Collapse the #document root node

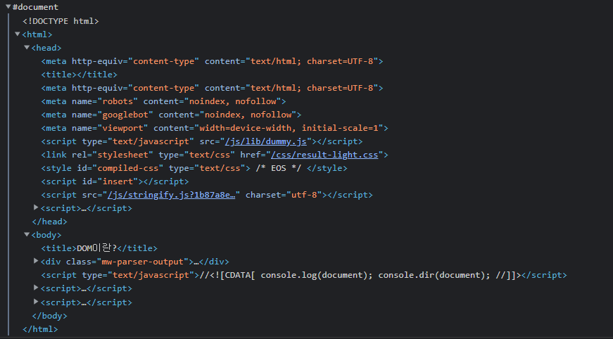pyautogui.click(x=8, y=6)
